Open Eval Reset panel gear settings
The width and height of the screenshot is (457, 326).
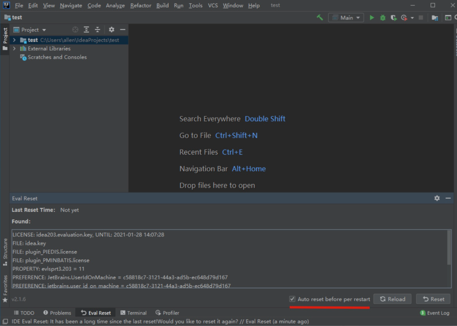click(x=437, y=198)
